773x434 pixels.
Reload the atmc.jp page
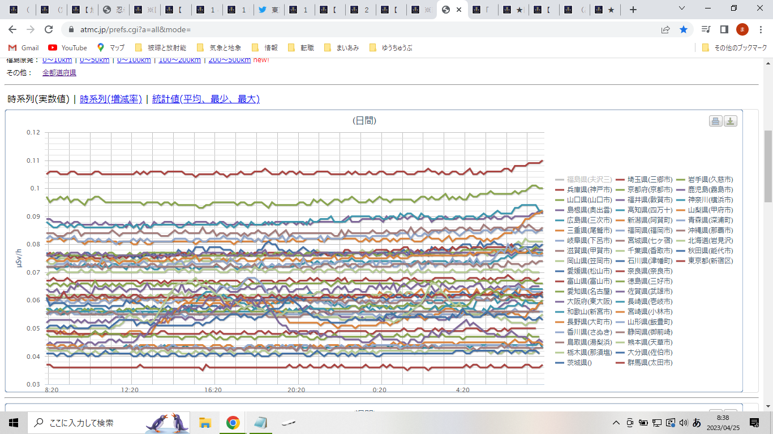pyautogui.click(x=49, y=29)
